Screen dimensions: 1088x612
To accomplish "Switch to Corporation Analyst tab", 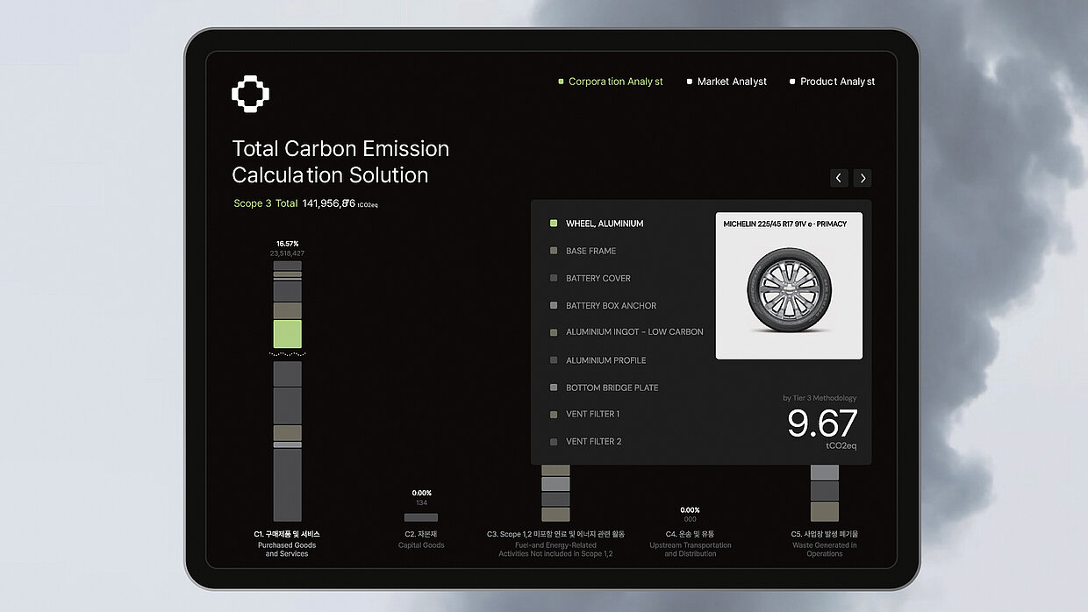I will (x=614, y=82).
